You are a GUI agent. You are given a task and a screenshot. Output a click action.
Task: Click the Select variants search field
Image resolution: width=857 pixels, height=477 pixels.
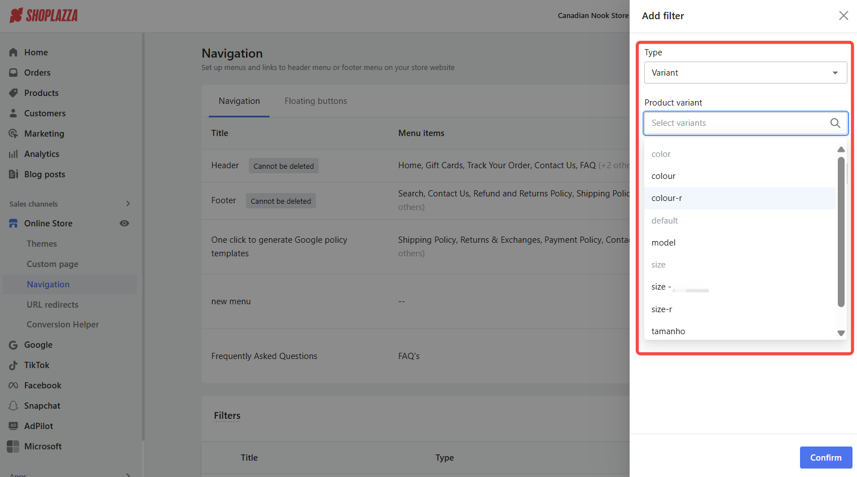[x=745, y=122]
